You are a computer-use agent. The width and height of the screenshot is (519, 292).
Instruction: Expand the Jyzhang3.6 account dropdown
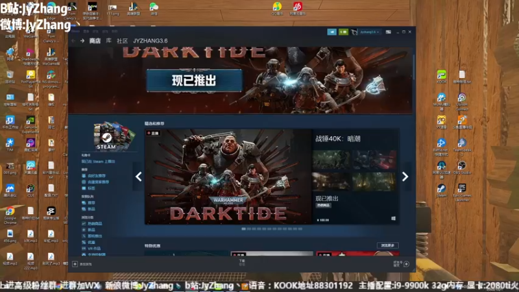pos(370,32)
